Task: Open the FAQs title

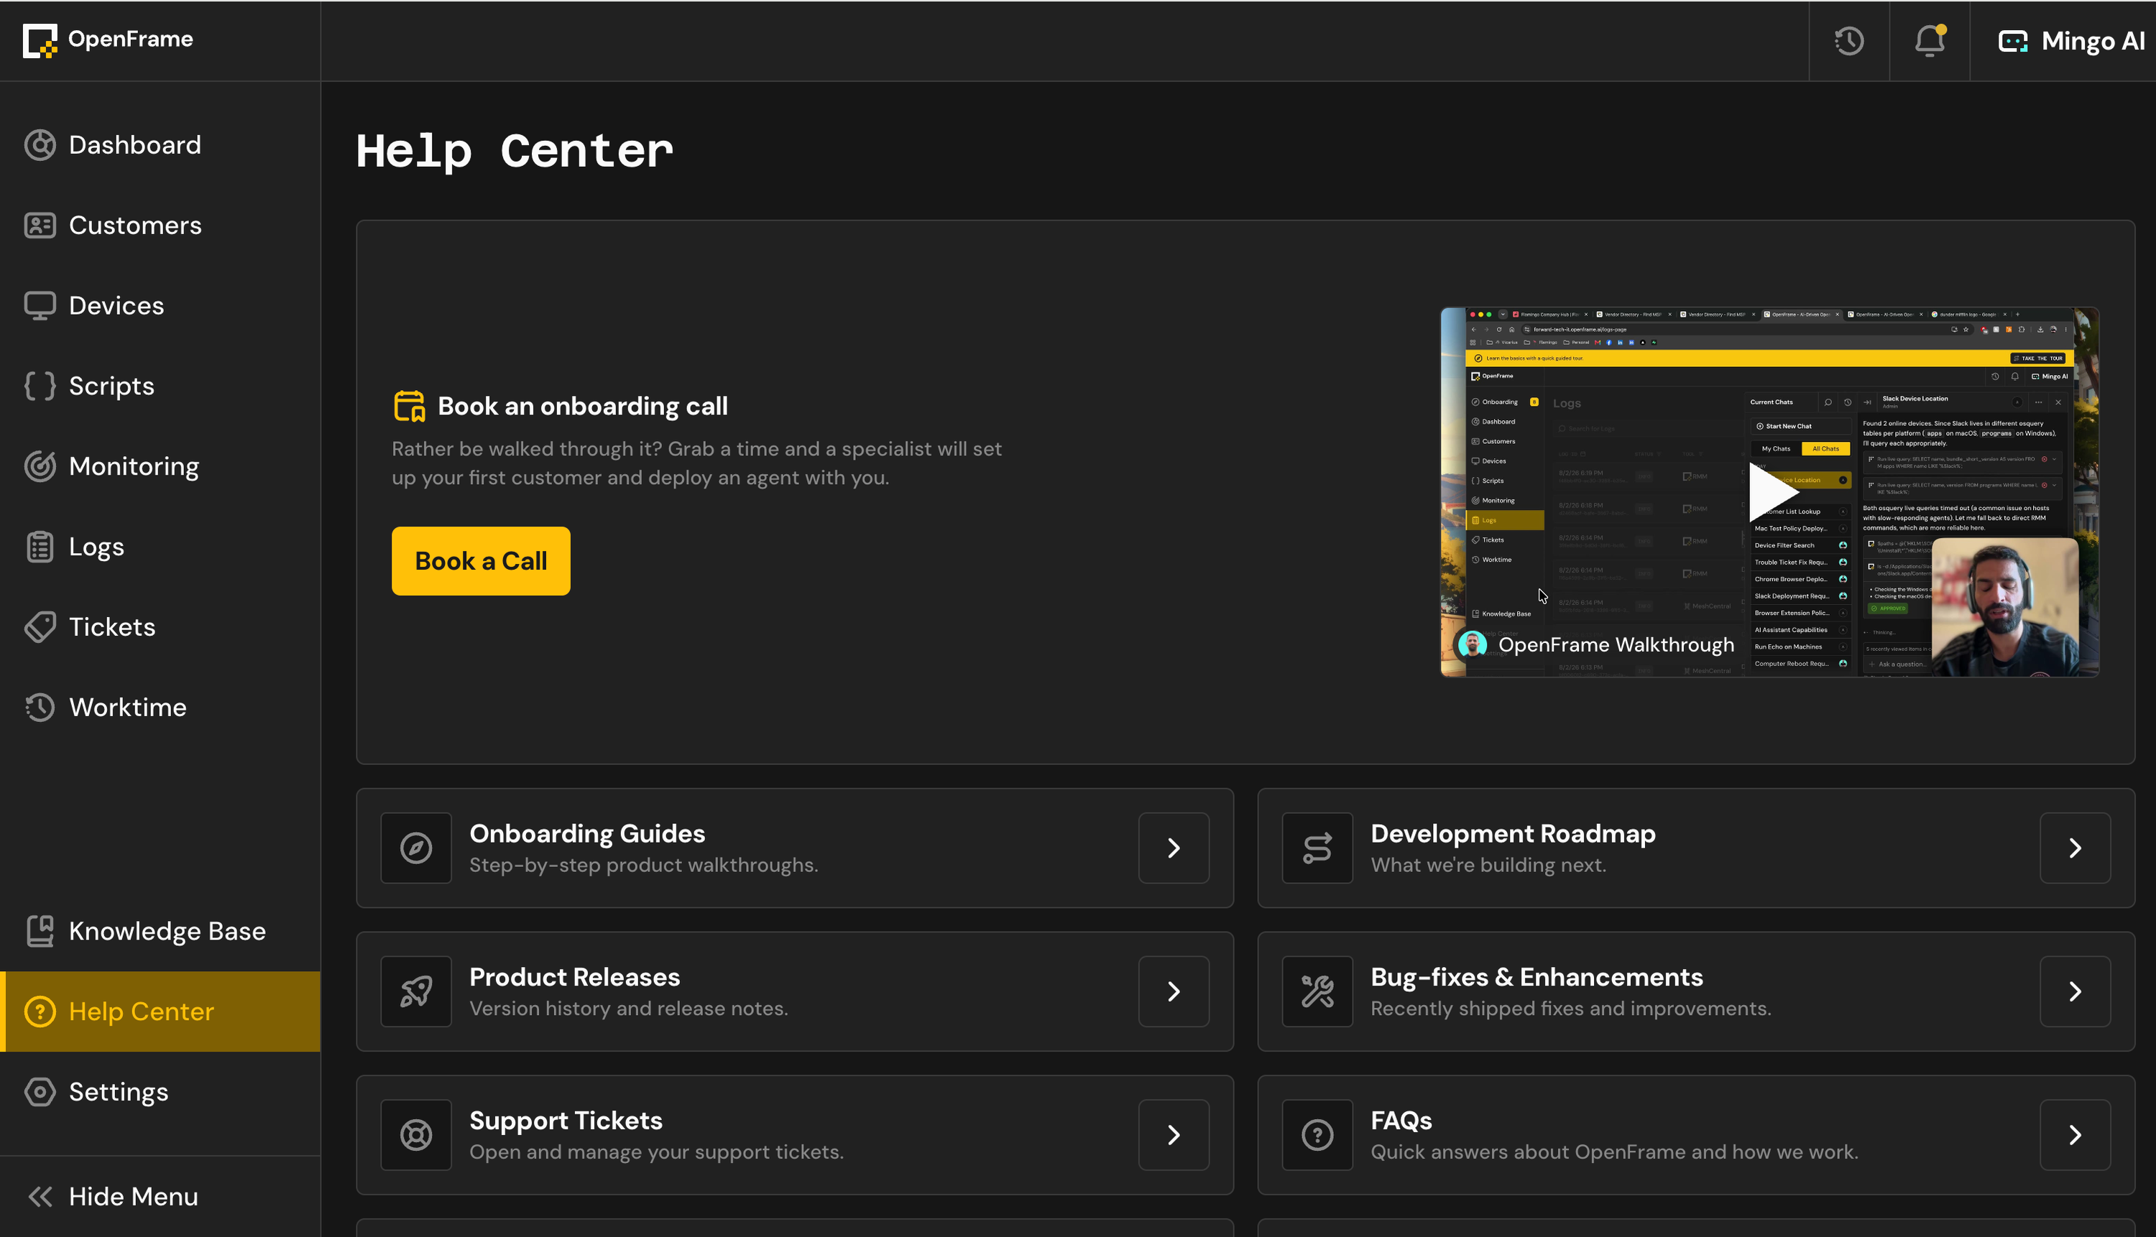Action: 1401,1121
